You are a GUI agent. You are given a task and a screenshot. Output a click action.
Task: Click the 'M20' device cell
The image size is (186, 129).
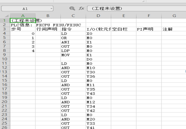point(98,119)
